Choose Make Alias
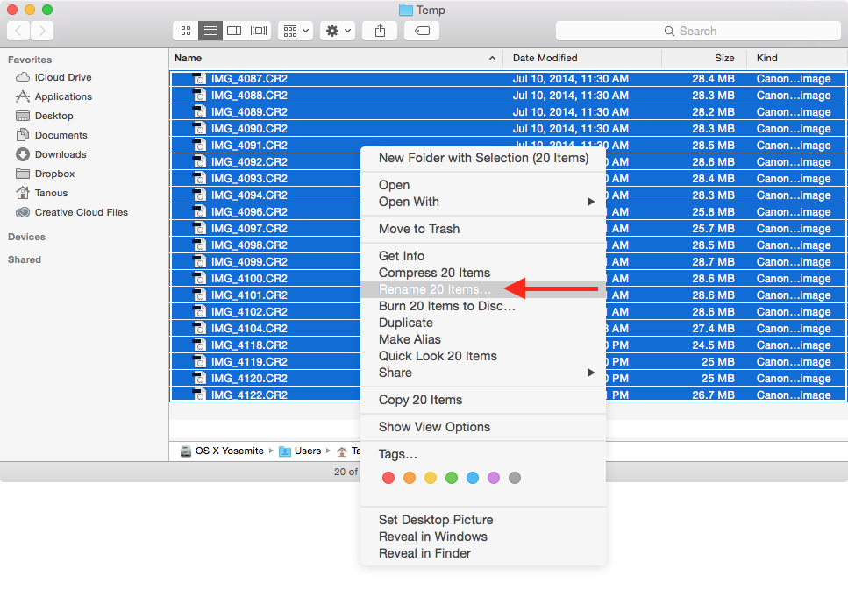This screenshot has height=590, width=848. coord(483,339)
